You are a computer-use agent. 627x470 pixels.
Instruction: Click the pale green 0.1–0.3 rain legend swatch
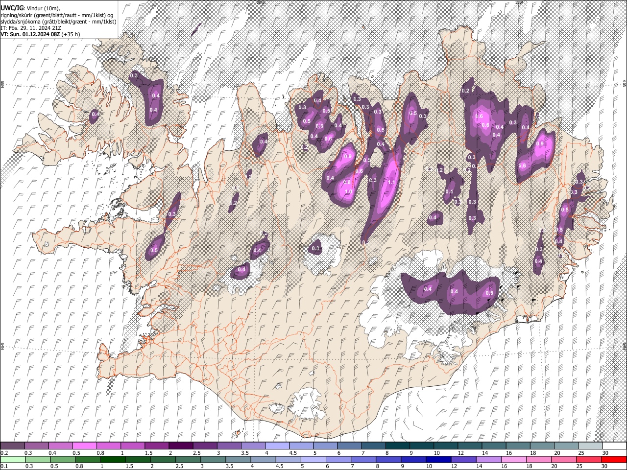[x=13, y=460]
